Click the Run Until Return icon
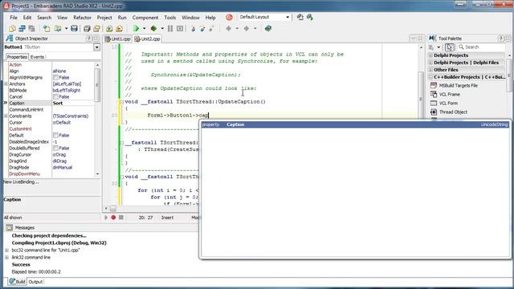This screenshot has height=289, width=514. [211, 29]
